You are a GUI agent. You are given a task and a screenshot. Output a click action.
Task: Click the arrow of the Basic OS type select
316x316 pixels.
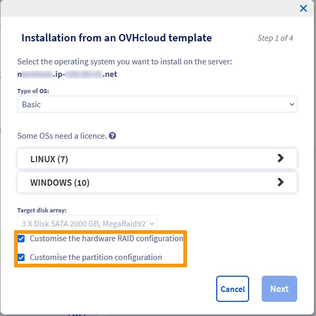tap(291, 105)
